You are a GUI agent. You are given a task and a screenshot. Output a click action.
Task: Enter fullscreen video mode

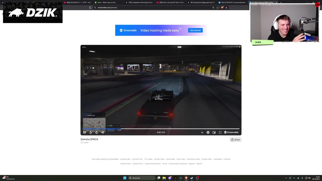pos(220,132)
